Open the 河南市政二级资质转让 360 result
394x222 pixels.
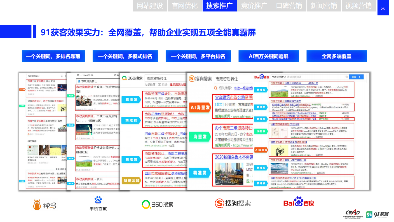(x=166, y=134)
